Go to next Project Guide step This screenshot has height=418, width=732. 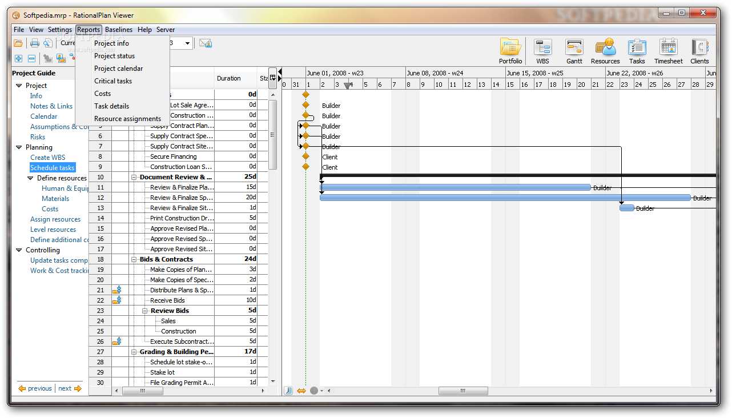(70, 388)
